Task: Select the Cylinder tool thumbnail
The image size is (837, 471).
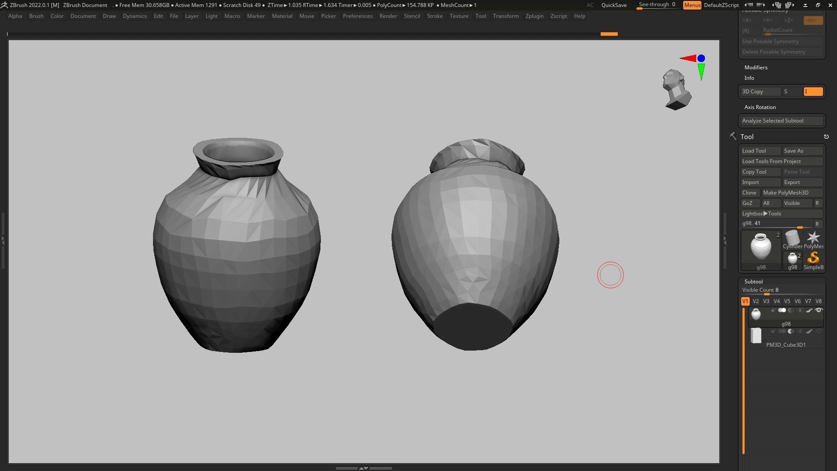Action: (x=792, y=238)
